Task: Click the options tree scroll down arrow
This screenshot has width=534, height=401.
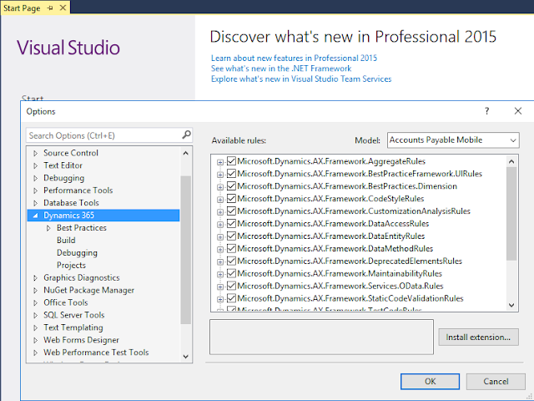Action: [x=185, y=357]
